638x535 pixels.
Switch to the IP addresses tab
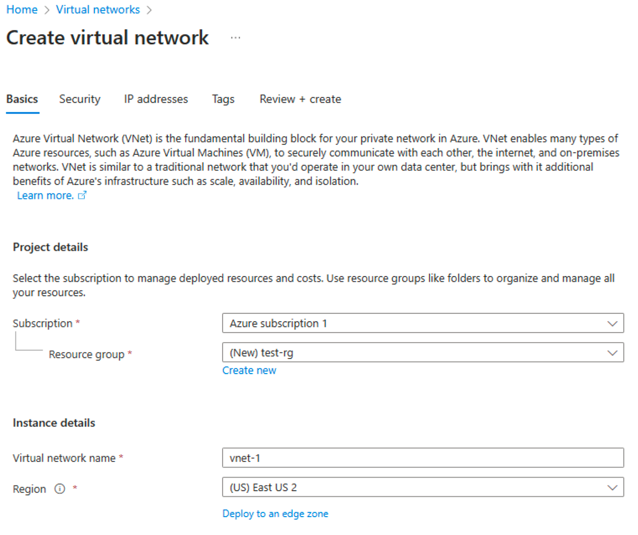(x=156, y=99)
